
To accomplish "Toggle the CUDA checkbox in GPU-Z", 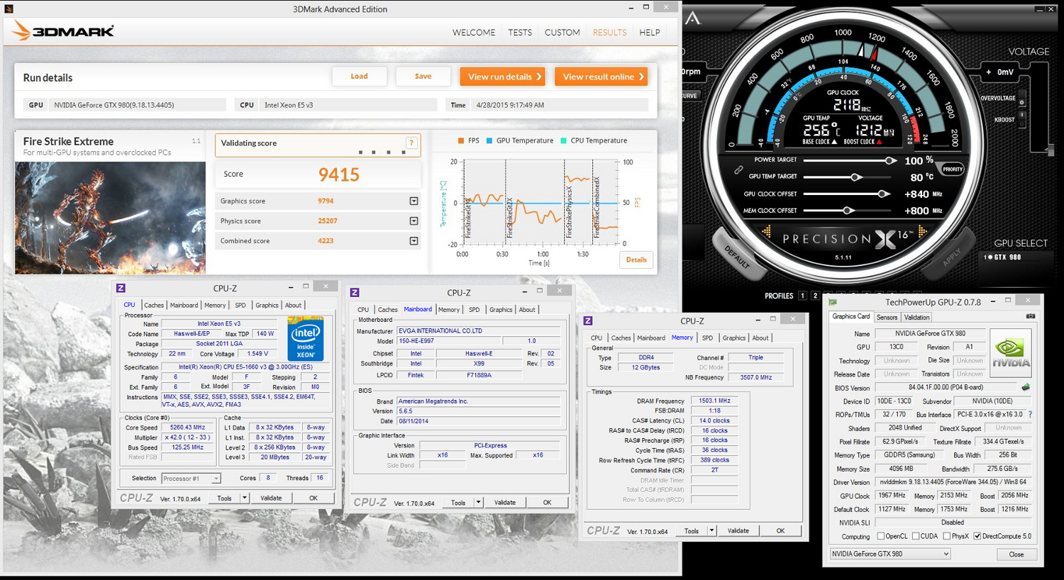I will [x=916, y=536].
